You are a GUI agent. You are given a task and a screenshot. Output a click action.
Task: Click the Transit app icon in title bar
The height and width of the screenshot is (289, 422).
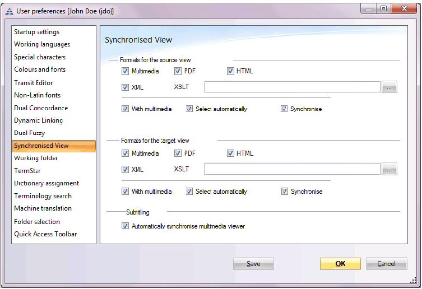(x=9, y=11)
